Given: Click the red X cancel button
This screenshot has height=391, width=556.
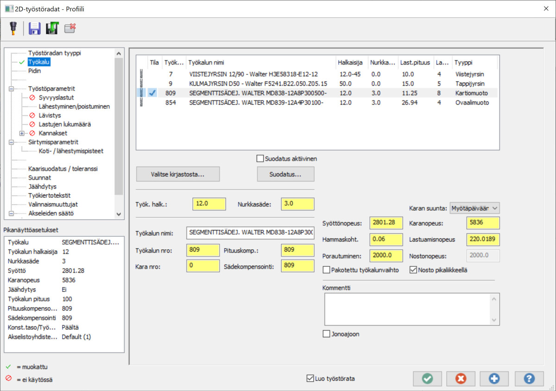Looking at the screenshot, I should tap(461, 378).
